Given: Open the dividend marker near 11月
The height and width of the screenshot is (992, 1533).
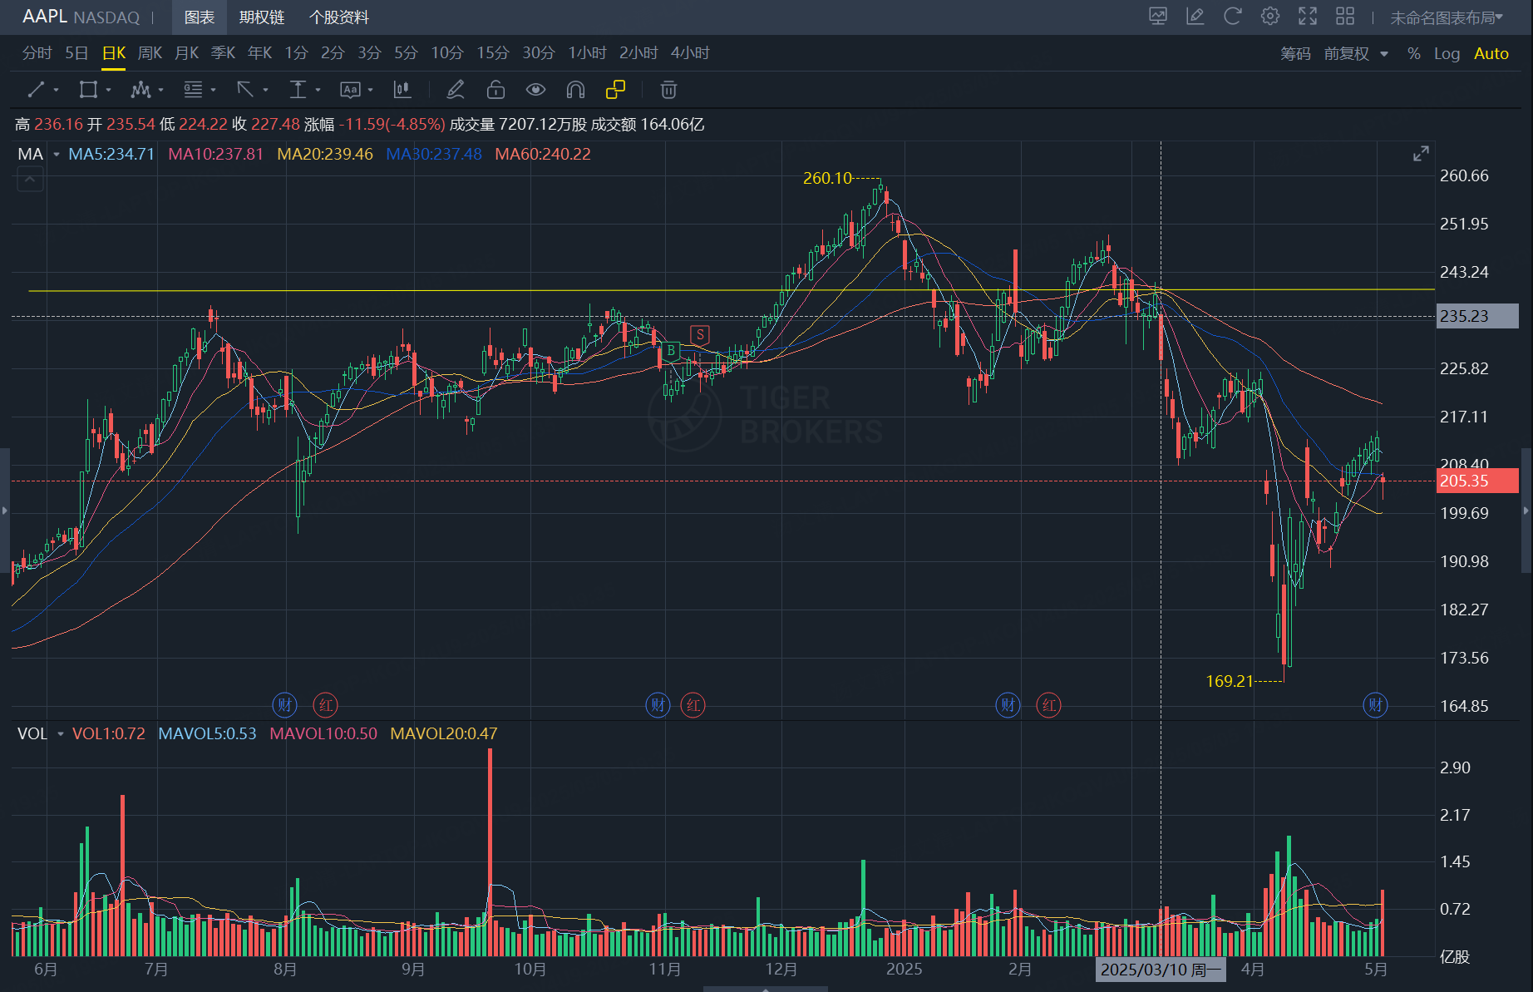Looking at the screenshot, I should 693,705.
